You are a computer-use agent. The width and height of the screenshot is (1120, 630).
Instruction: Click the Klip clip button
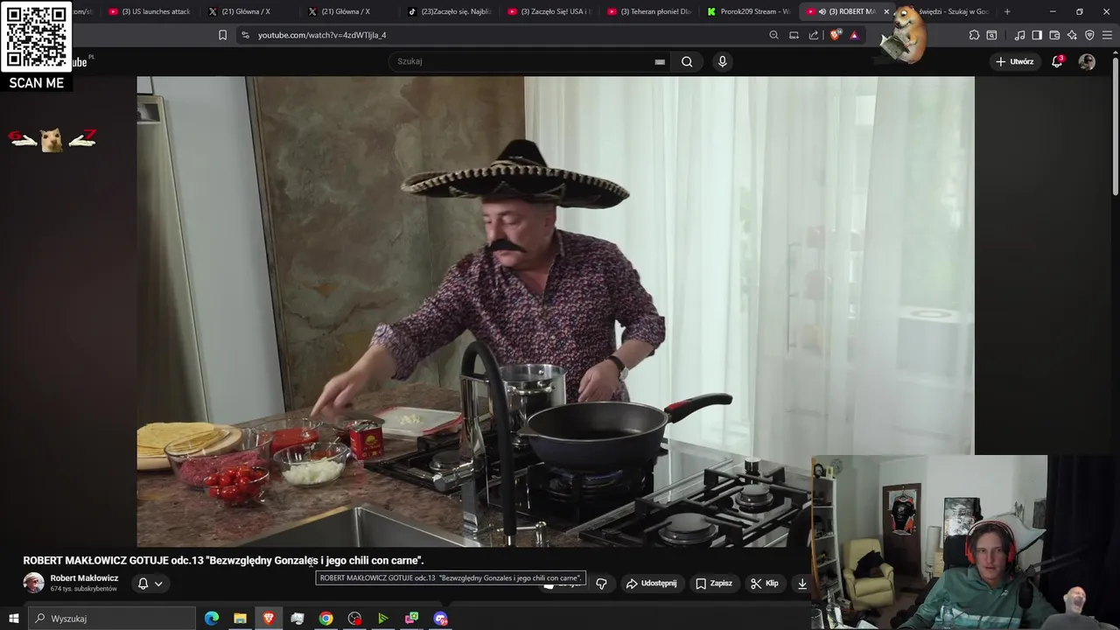[764, 584]
